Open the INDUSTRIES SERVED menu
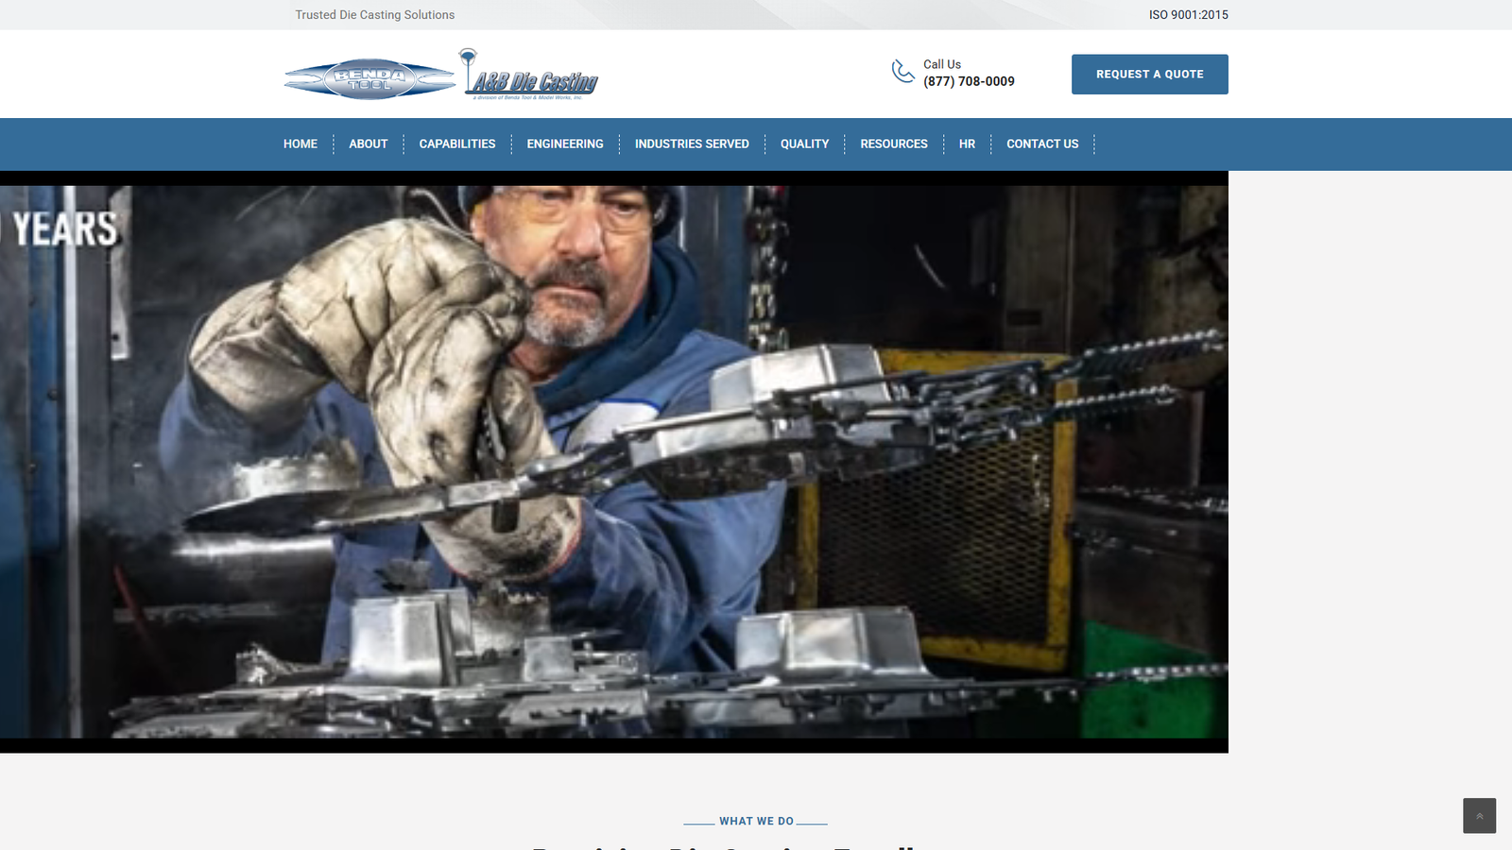 click(692, 144)
